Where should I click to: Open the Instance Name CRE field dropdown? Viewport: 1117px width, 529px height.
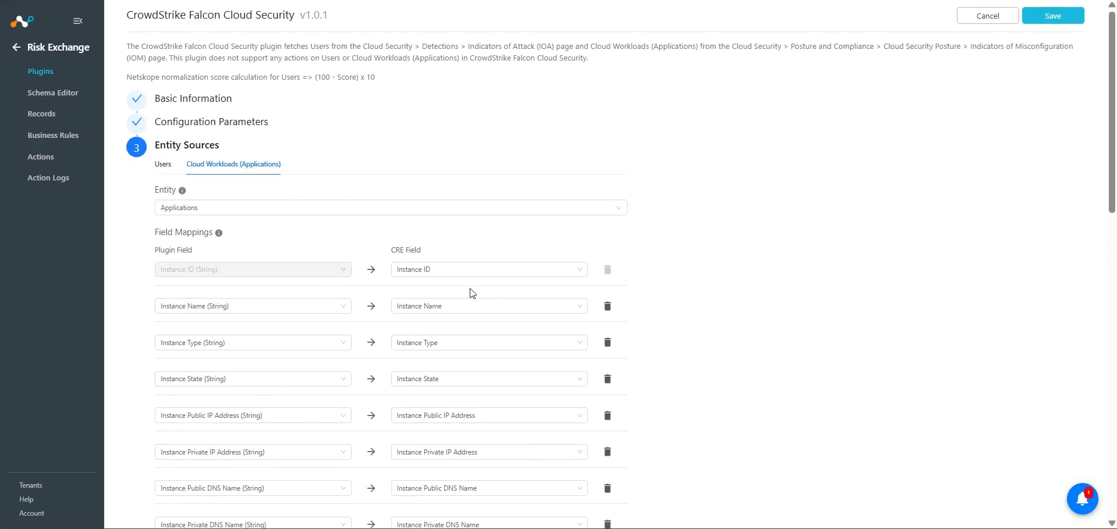point(489,306)
